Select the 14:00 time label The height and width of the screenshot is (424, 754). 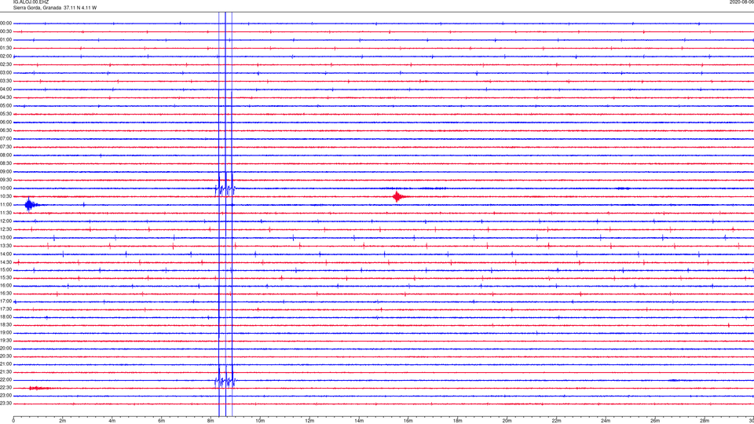pos(5,254)
